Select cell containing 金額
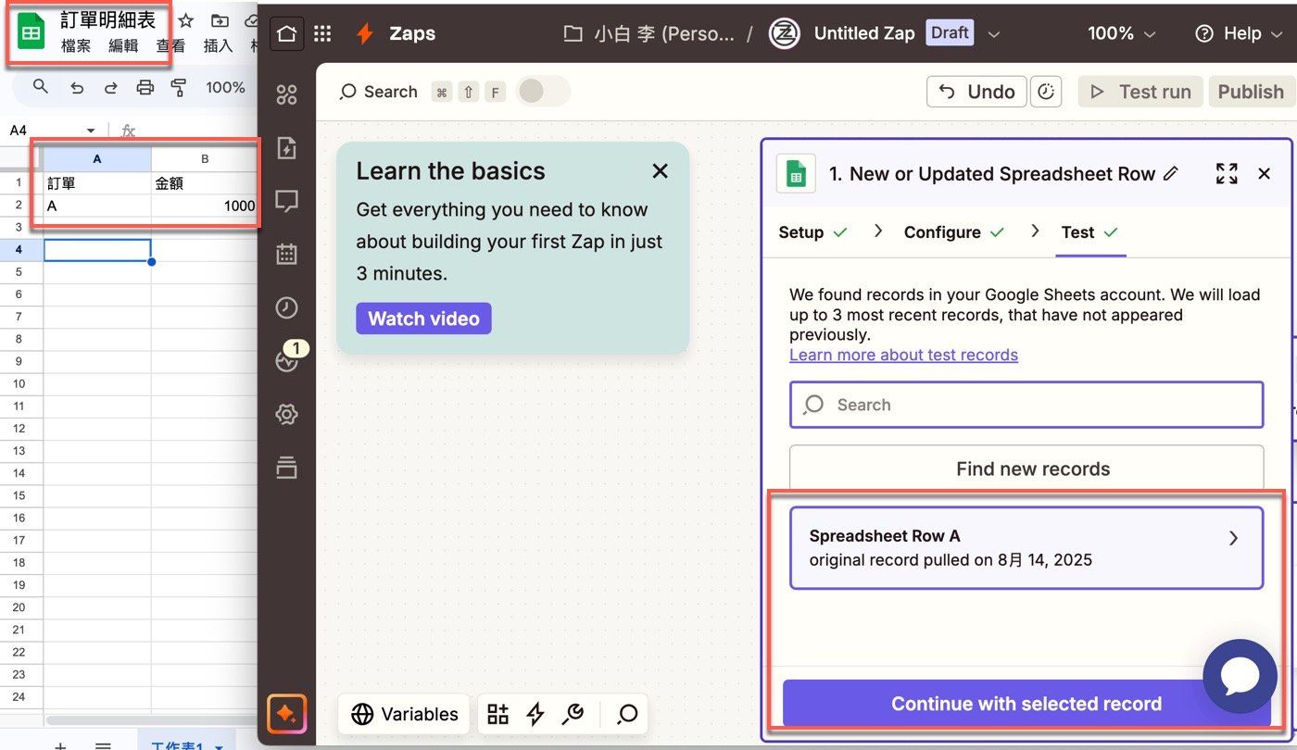 pos(205,183)
